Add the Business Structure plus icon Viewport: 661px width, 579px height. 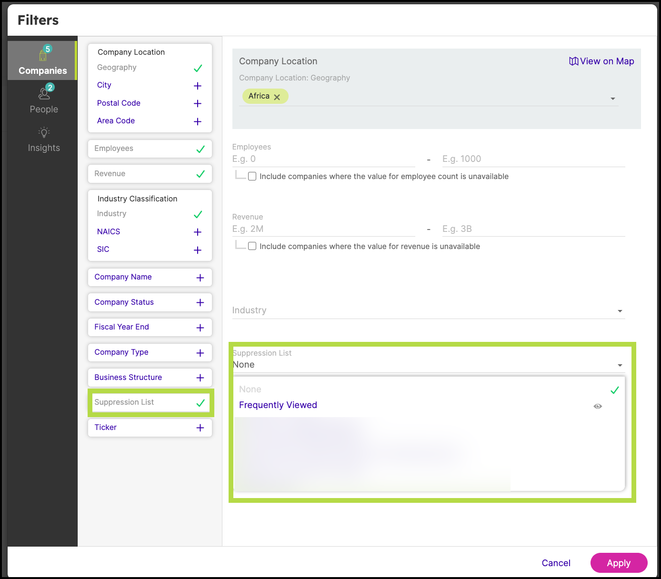pyautogui.click(x=200, y=378)
